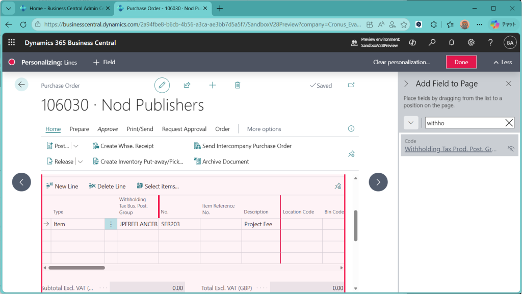The width and height of the screenshot is (522, 294).
Task: Open the field filter dropdown beside search box
Action: click(411, 123)
